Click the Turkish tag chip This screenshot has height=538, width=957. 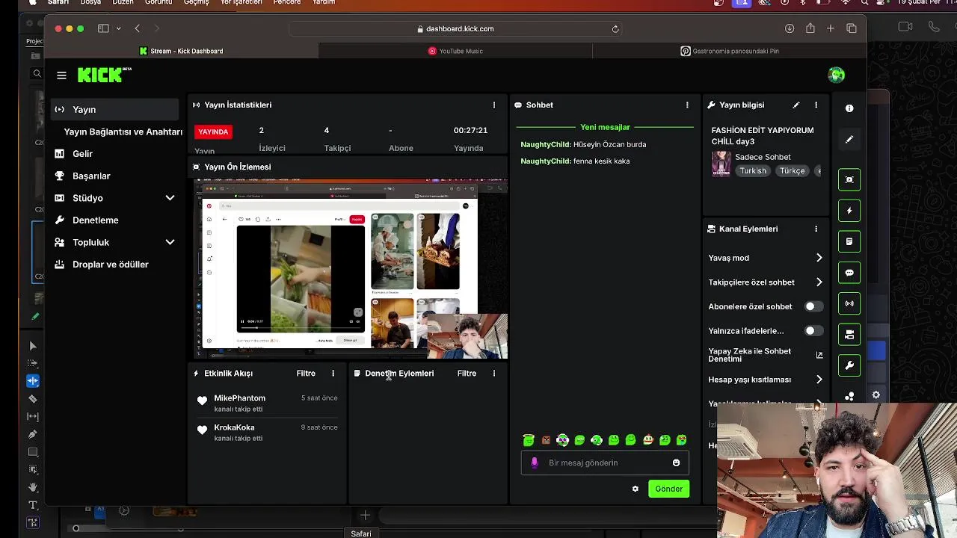(x=753, y=171)
